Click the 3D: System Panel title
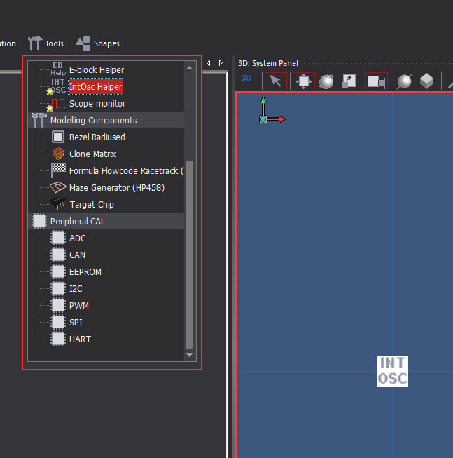 [268, 63]
